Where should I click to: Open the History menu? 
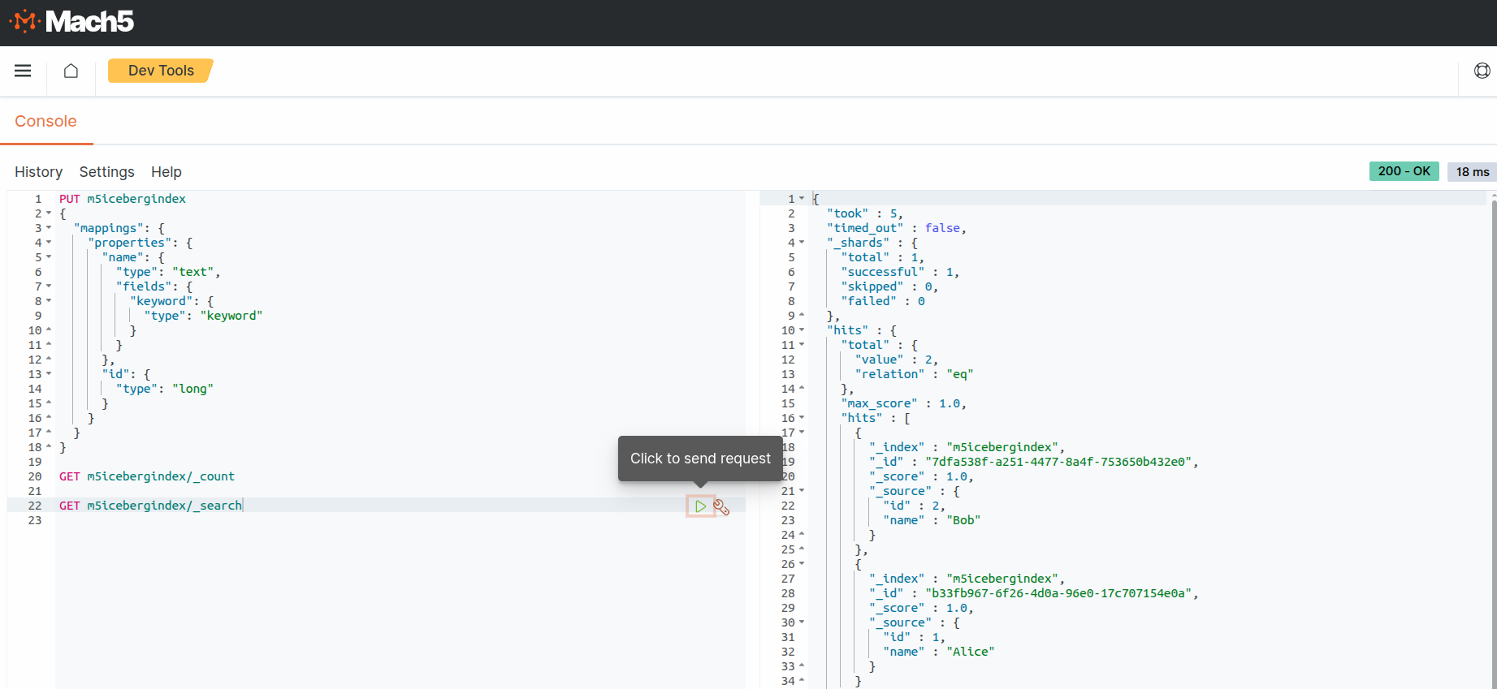click(38, 172)
